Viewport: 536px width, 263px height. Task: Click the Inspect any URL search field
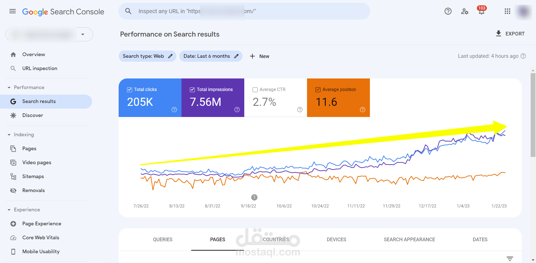244,11
